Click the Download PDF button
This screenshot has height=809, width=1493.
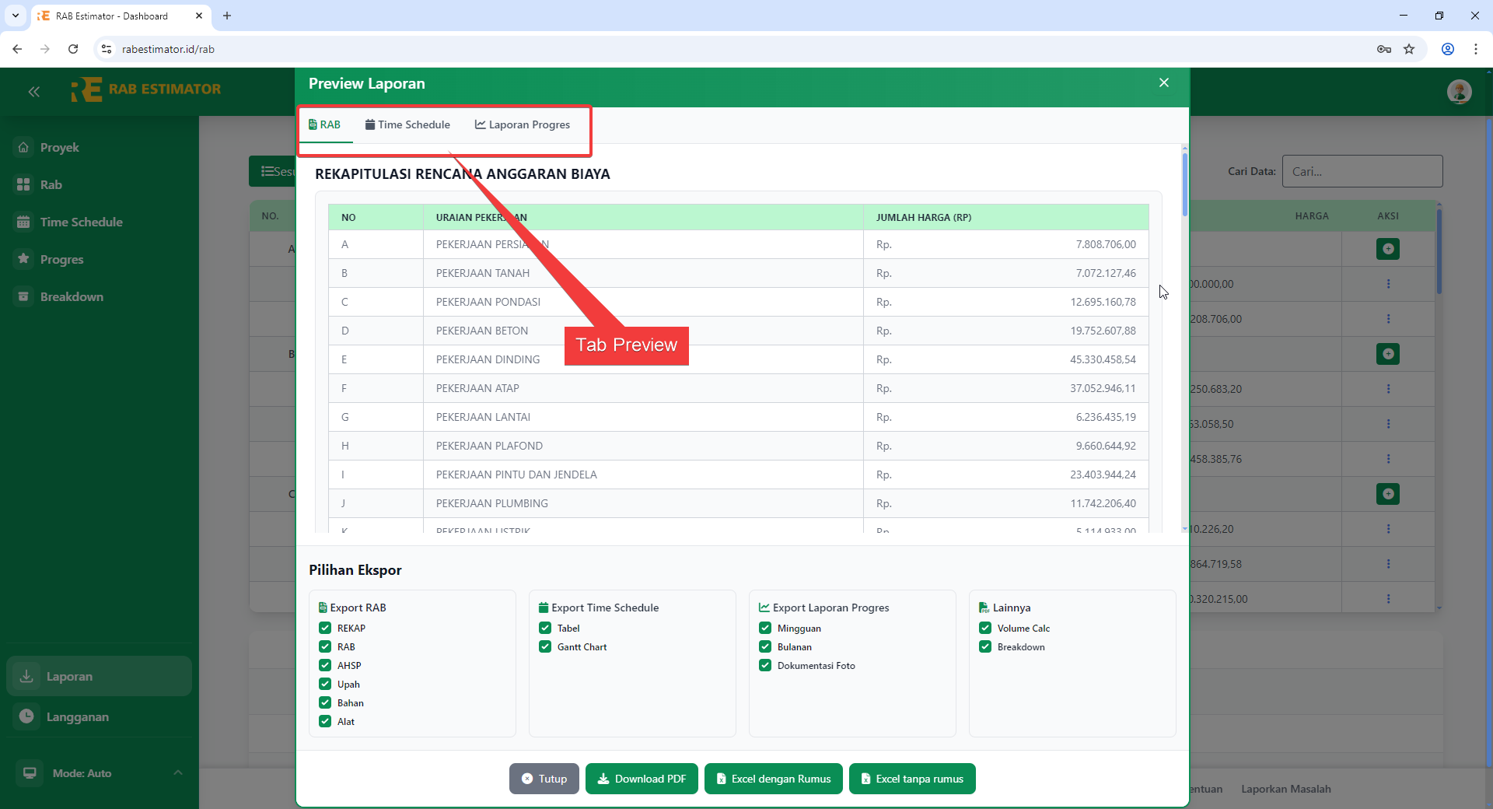[x=642, y=779]
